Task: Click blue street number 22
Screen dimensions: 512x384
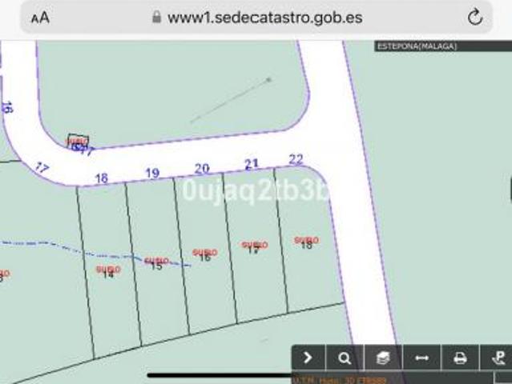Action: (x=296, y=159)
